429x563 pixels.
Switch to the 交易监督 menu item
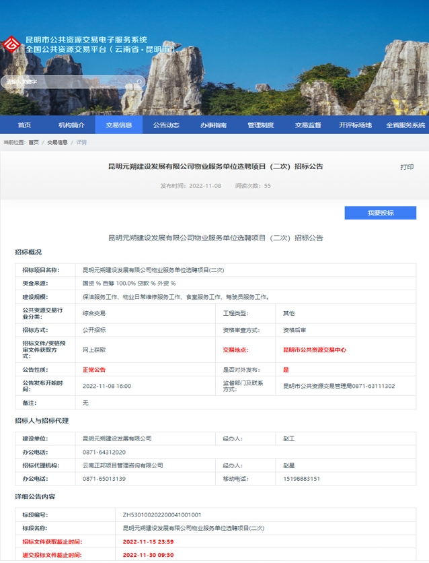pyautogui.click(x=308, y=125)
